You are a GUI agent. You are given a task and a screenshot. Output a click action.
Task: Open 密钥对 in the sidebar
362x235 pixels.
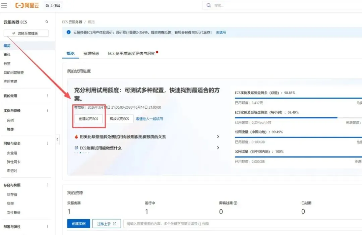[12, 171]
